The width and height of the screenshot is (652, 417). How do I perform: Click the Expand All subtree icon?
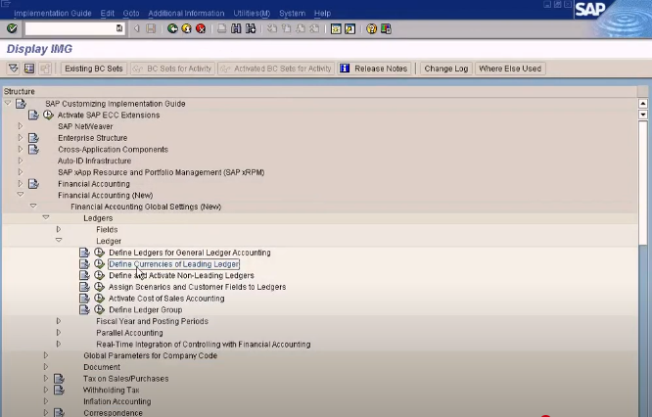pos(14,69)
